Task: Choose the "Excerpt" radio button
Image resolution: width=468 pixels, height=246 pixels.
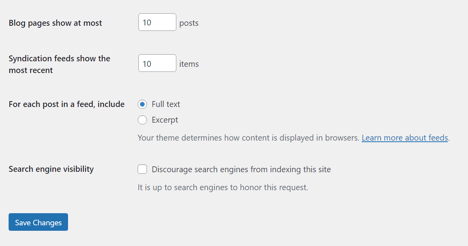Action: [x=142, y=120]
